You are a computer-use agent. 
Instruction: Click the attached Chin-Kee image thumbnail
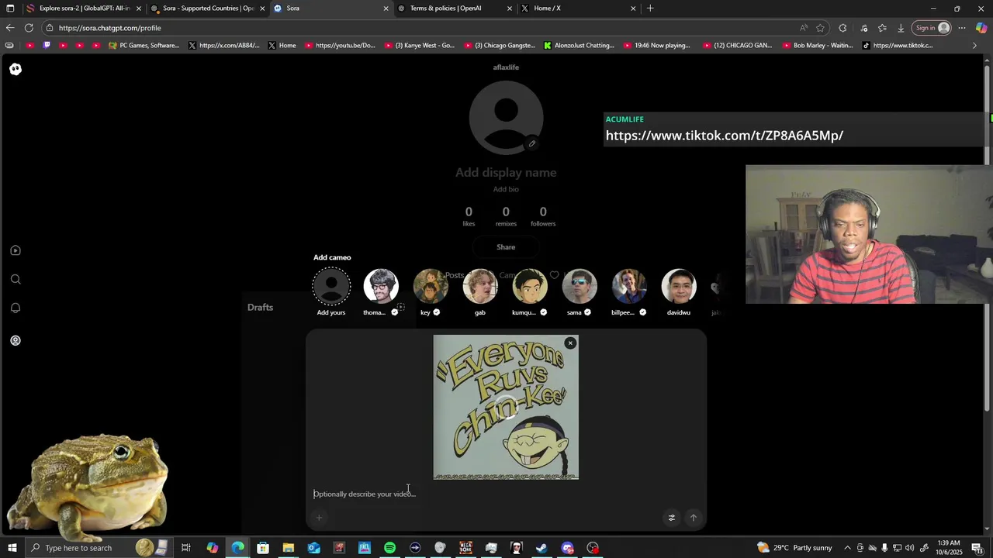pos(506,407)
